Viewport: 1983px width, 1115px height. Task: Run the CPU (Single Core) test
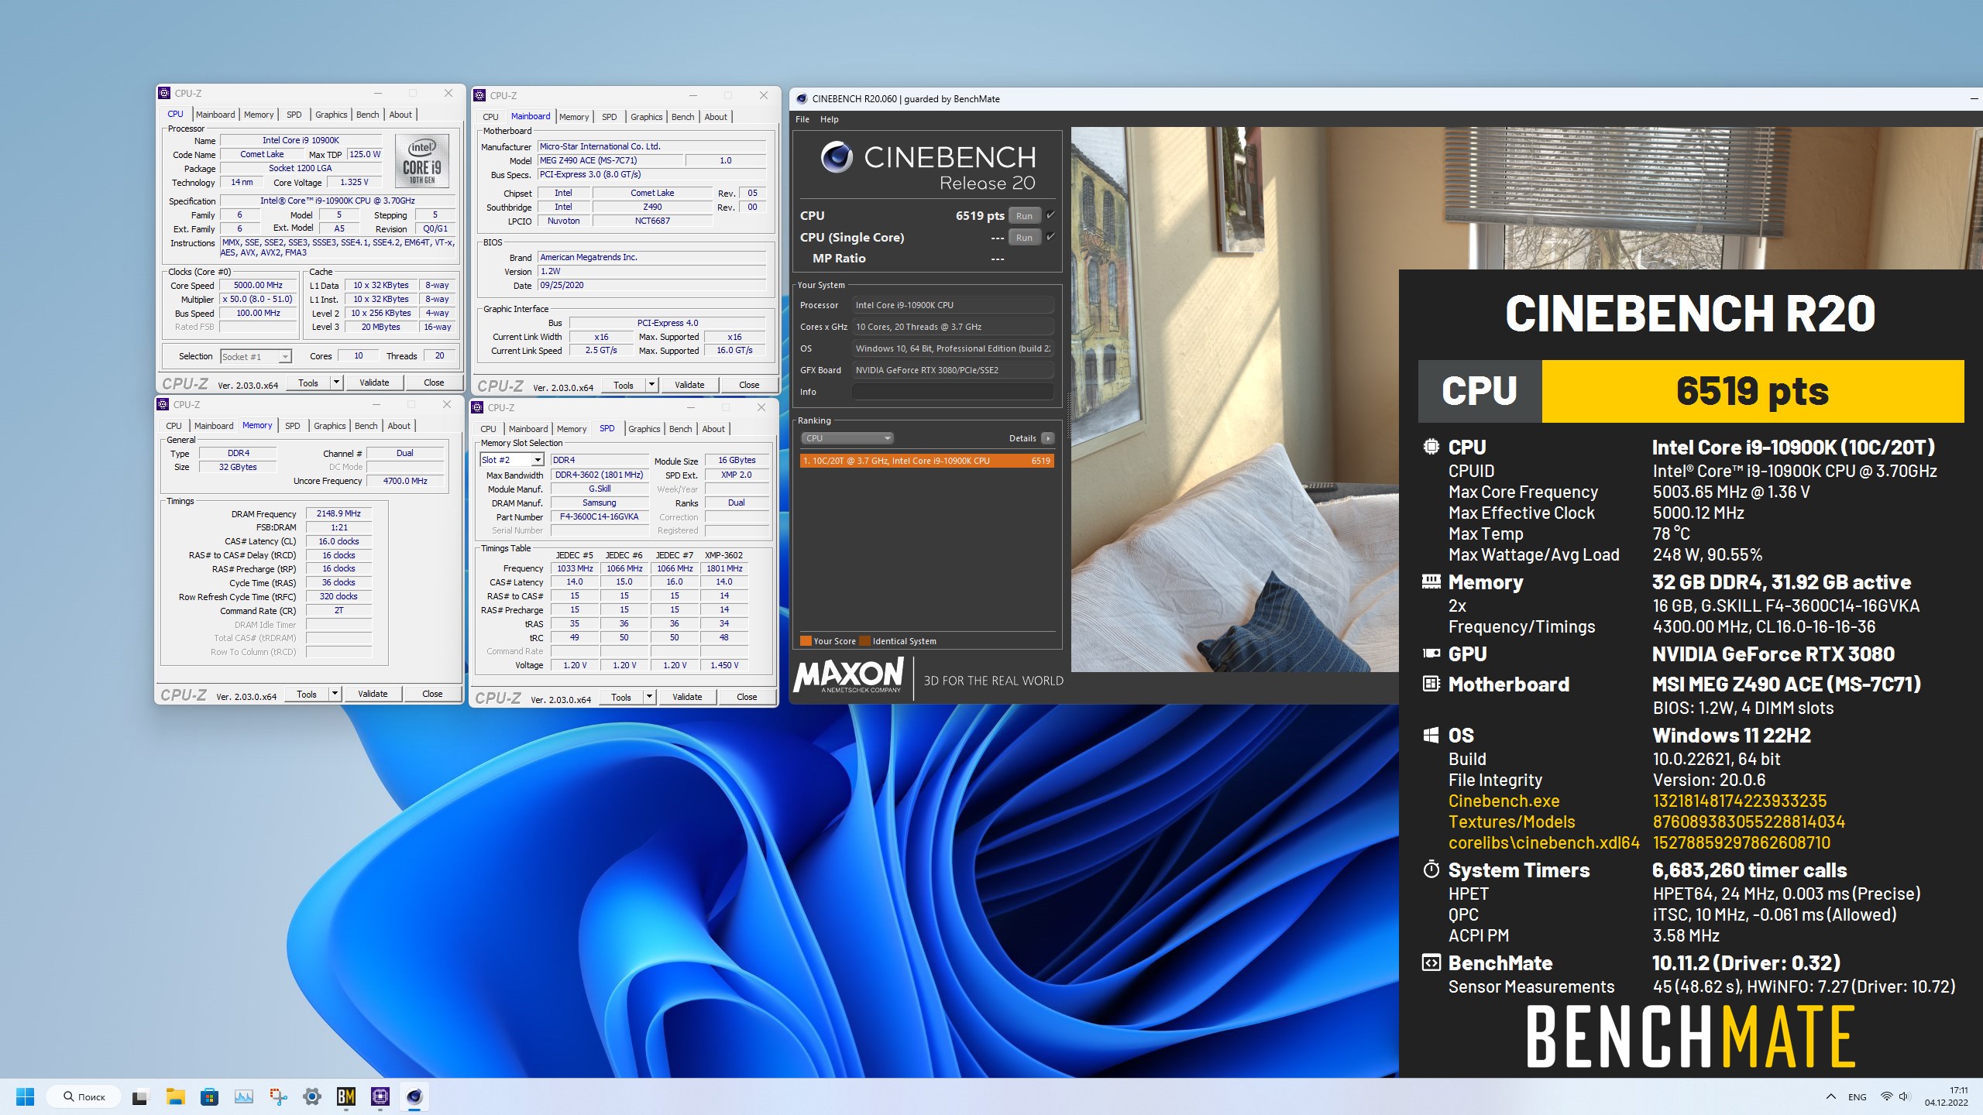(x=1024, y=238)
